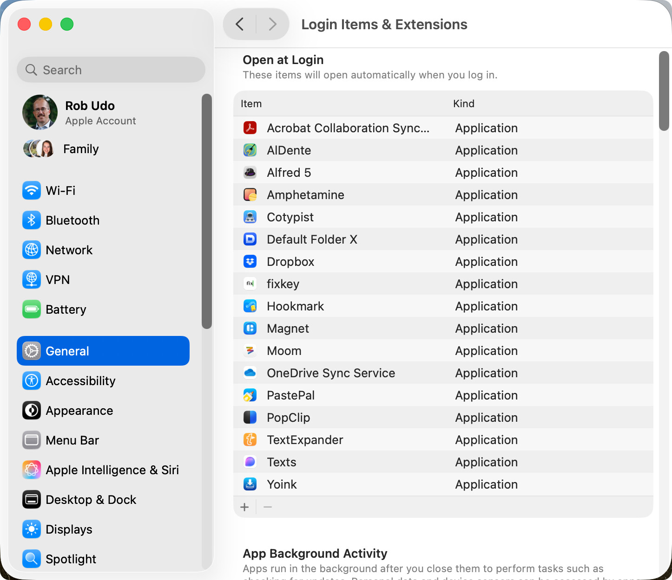Screen dimensions: 672x580
Task: Select the Alfred 5 hat icon
Action: click(250, 173)
